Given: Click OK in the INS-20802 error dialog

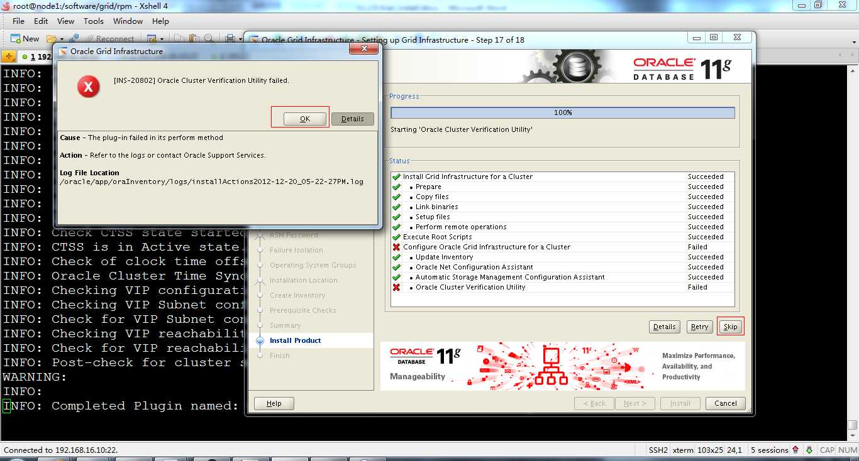Looking at the screenshot, I should [x=305, y=119].
